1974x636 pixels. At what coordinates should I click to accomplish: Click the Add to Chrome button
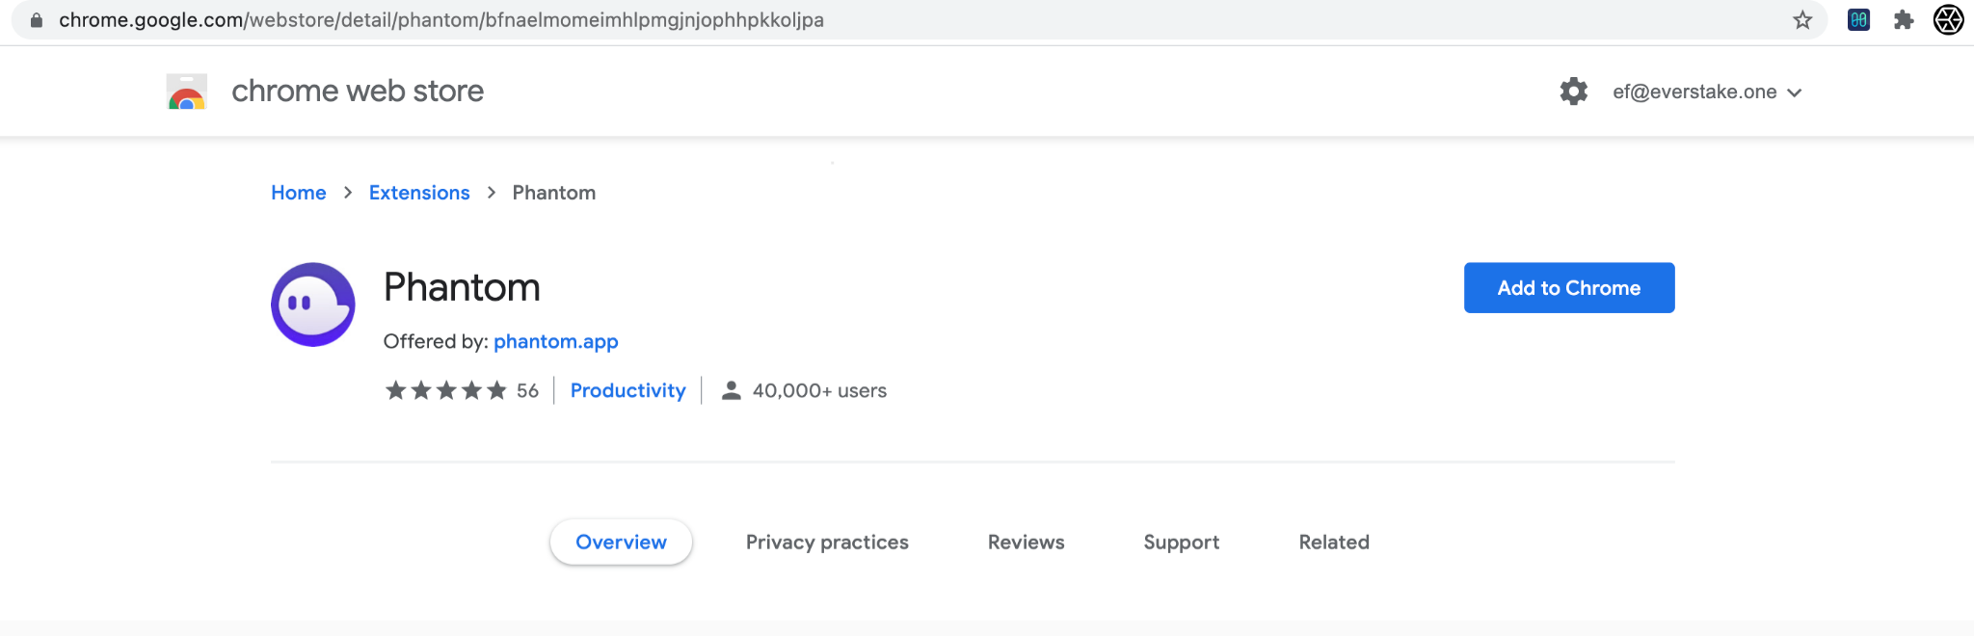[x=1569, y=288]
